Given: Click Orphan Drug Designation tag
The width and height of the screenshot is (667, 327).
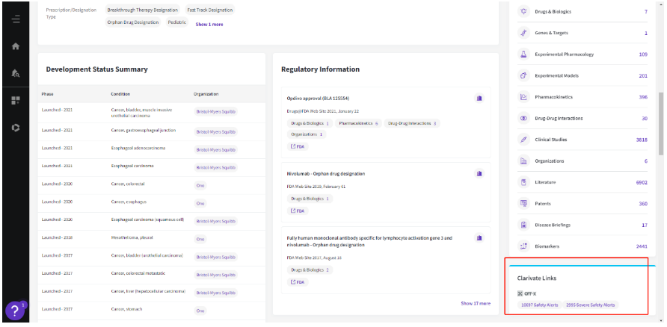Looking at the screenshot, I should [132, 22].
